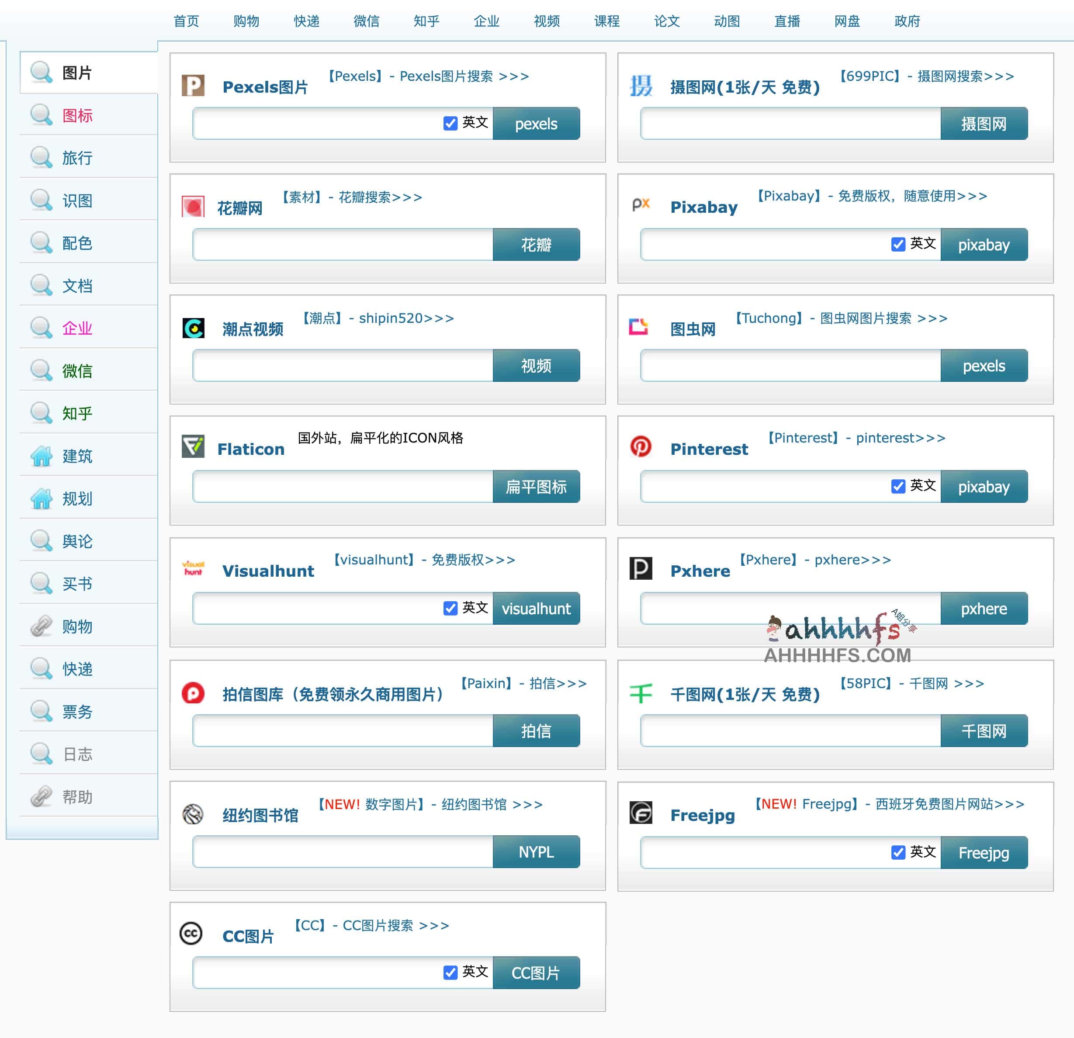Toggle 英文 checkbox in Freejpg search
This screenshot has height=1038, width=1074.
coord(897,852)
